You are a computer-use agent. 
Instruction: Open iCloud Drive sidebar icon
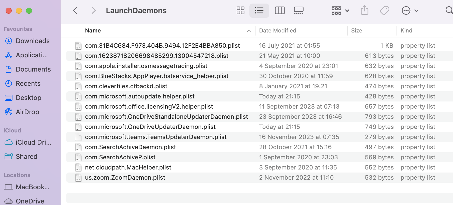coord(9,142)
